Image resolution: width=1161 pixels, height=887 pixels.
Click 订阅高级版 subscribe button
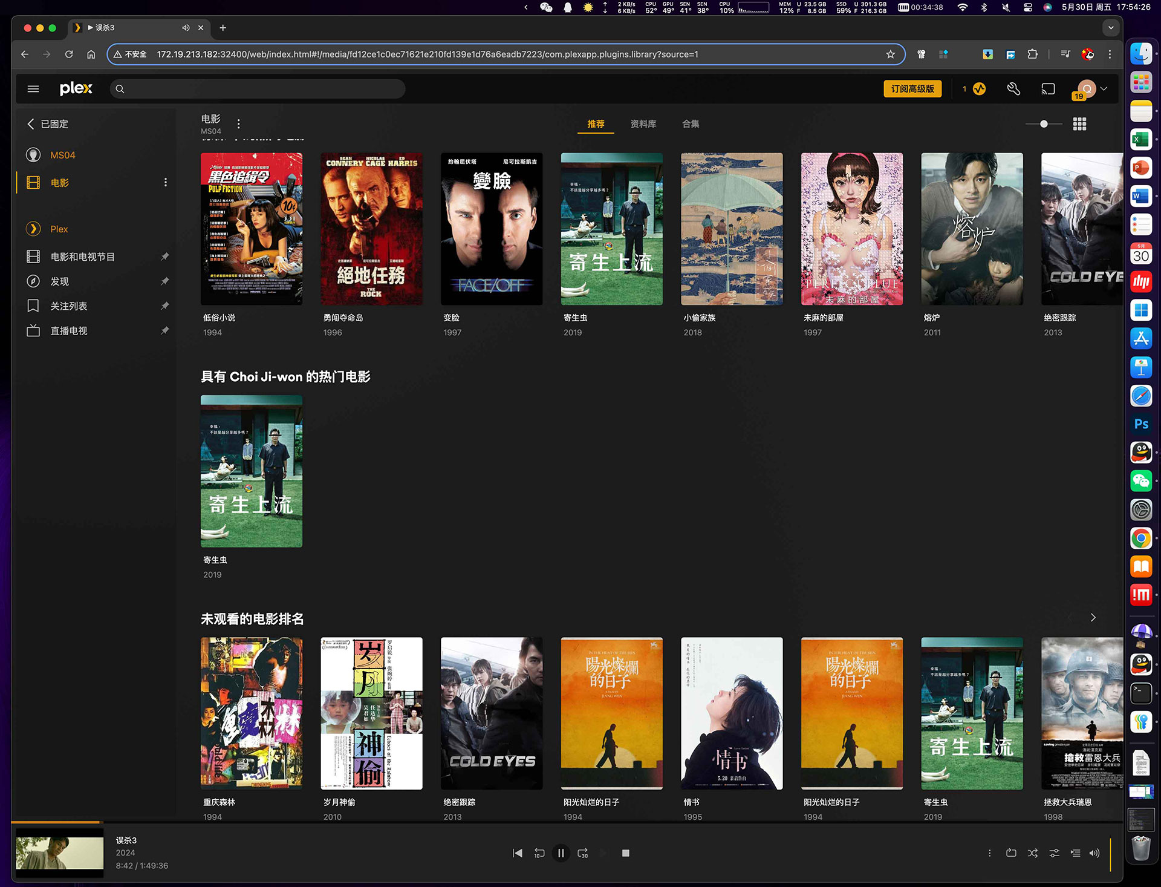912,89
